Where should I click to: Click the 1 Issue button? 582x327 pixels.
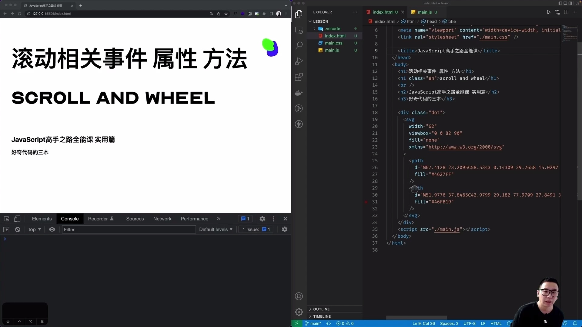(x=256, y=230)
